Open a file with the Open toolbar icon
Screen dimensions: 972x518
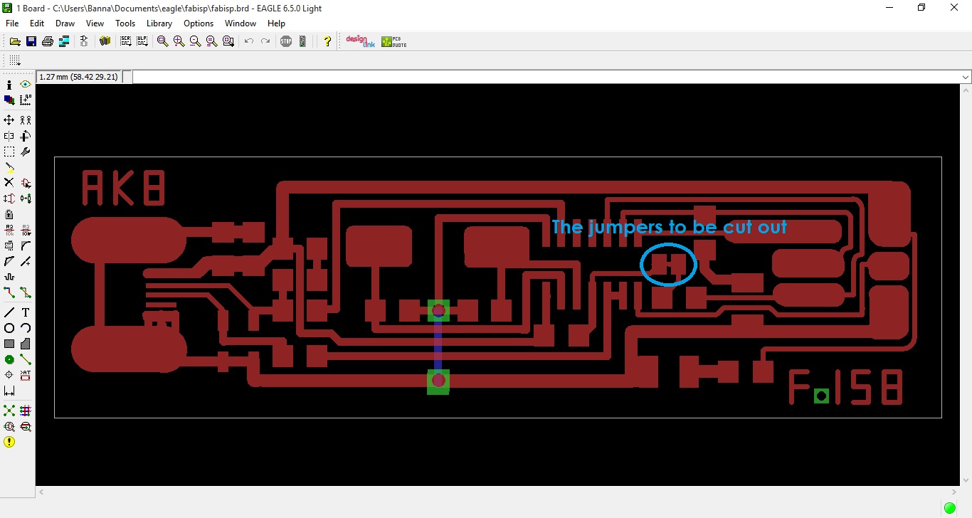pos(15,41)
